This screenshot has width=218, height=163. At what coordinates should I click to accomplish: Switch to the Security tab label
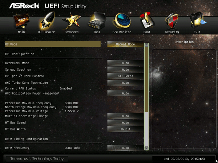[x=172, y=32]
